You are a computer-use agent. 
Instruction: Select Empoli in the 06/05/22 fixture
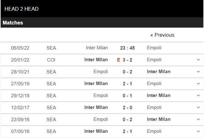(x=154, y=48)
